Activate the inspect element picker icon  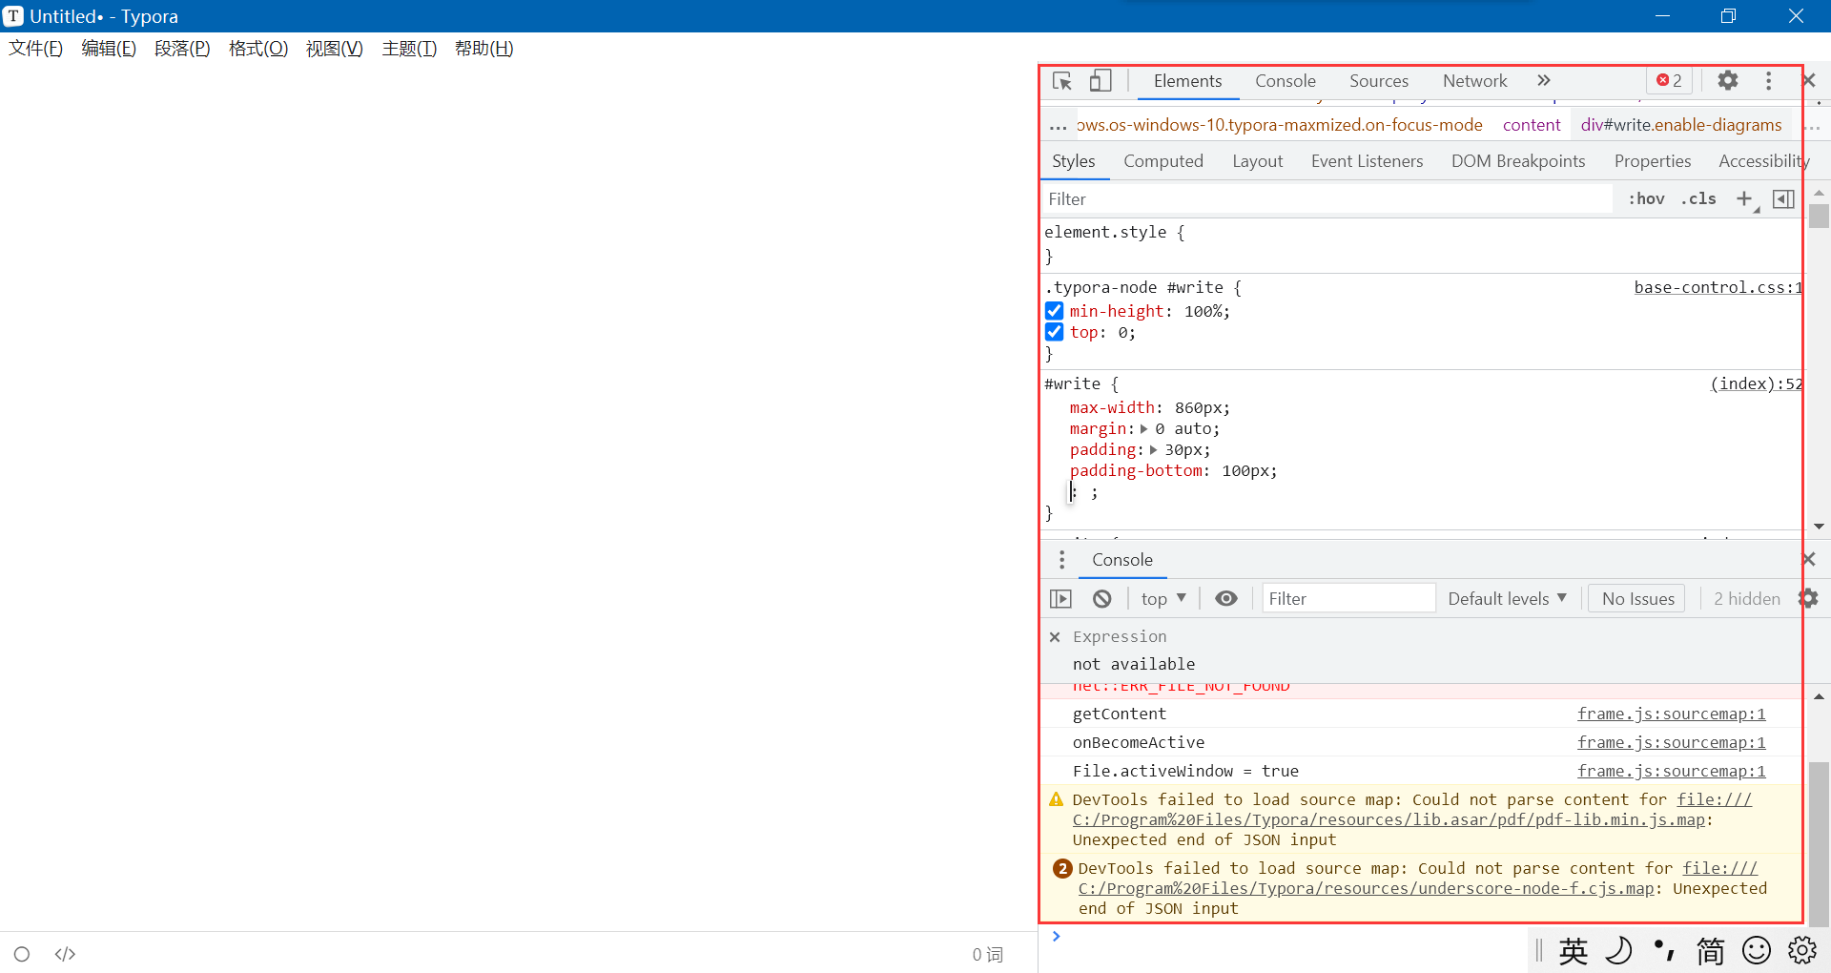point(1062,81)
